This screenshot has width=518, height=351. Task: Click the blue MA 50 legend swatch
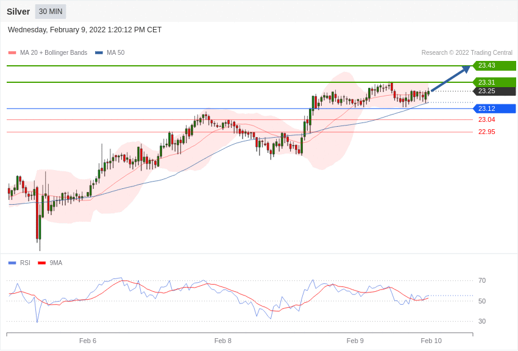[99, 52]
